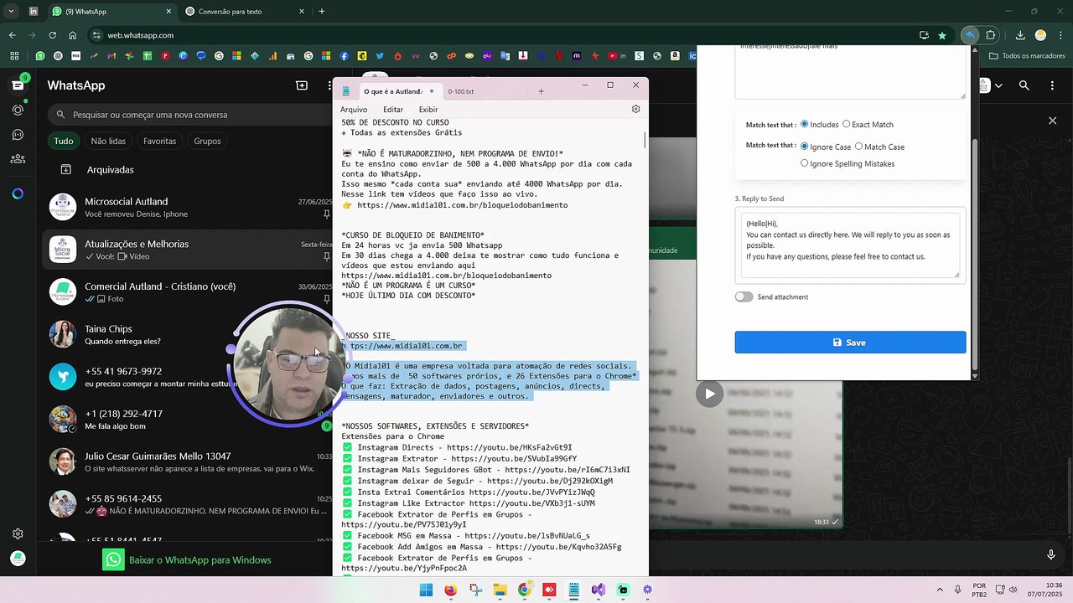
Task: Select the Exact Match radio option
Action: [846, 124]
